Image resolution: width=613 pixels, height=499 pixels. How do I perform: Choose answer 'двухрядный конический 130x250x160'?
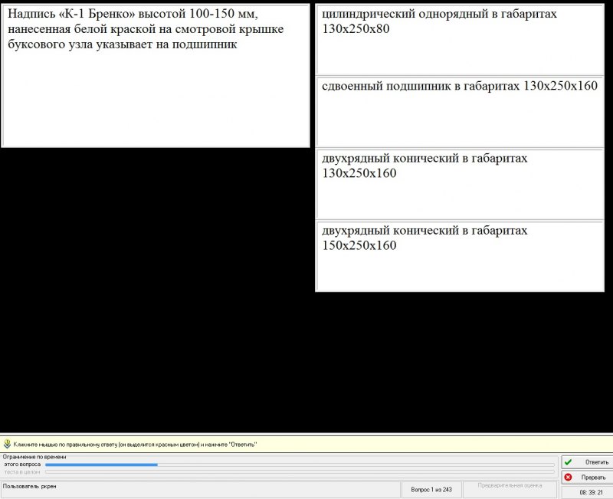click(460, 184)
